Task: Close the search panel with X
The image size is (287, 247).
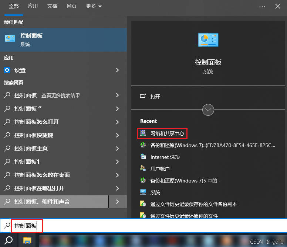Action: pyautogui.click(x=278, y=6)
